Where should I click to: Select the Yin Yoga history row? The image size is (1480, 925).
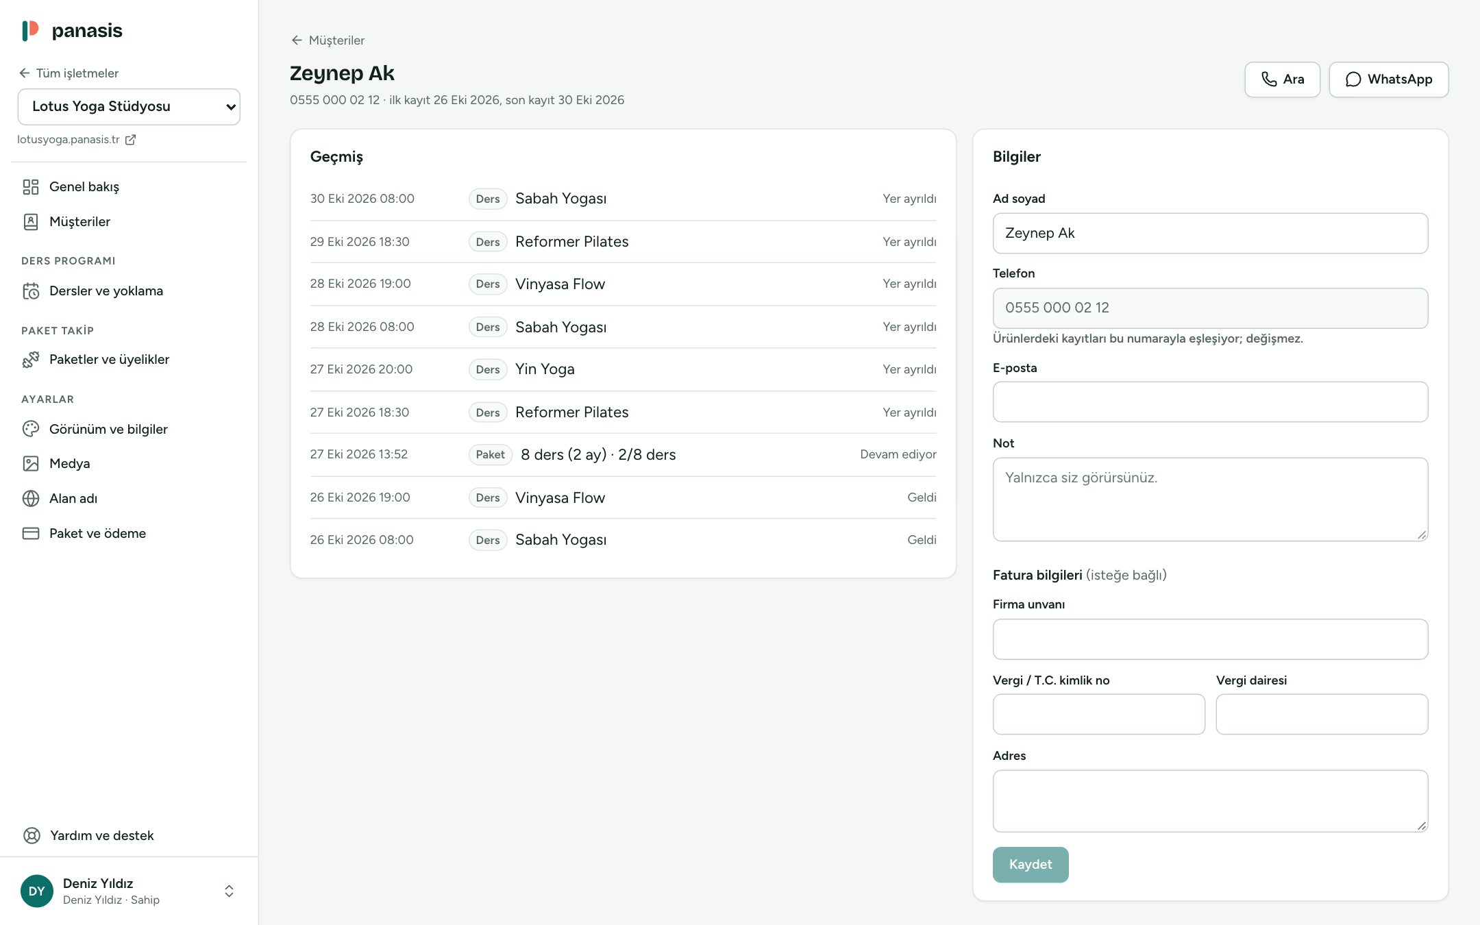click(x=623, y=369)
